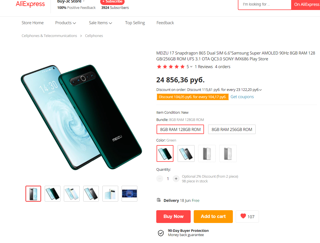Choose the green phone color swatch
Image resolution: width=320 pixels, height=243 pixels.
pyautogui.click(x=165, y=153)
